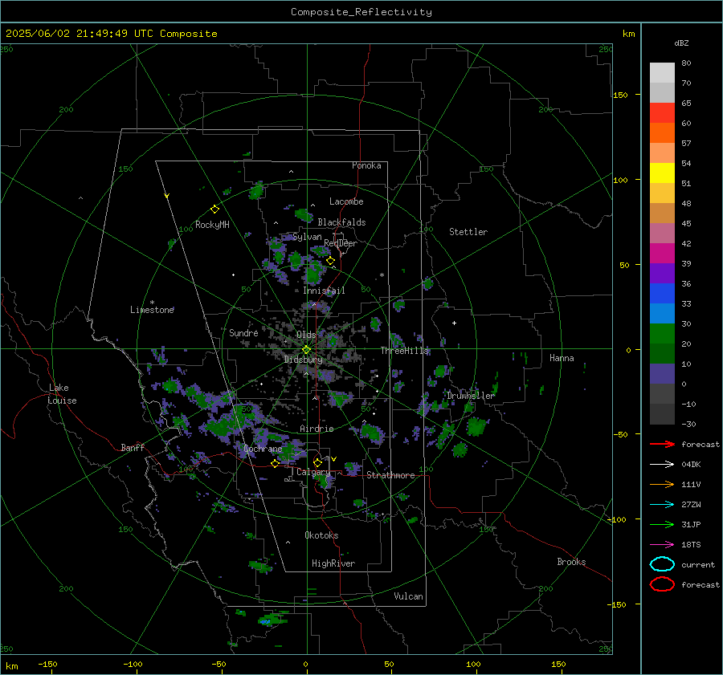723x675 pixels.
Task: Click the bright yellow 54-51 dBZ swatch
Action: point(662,173)
